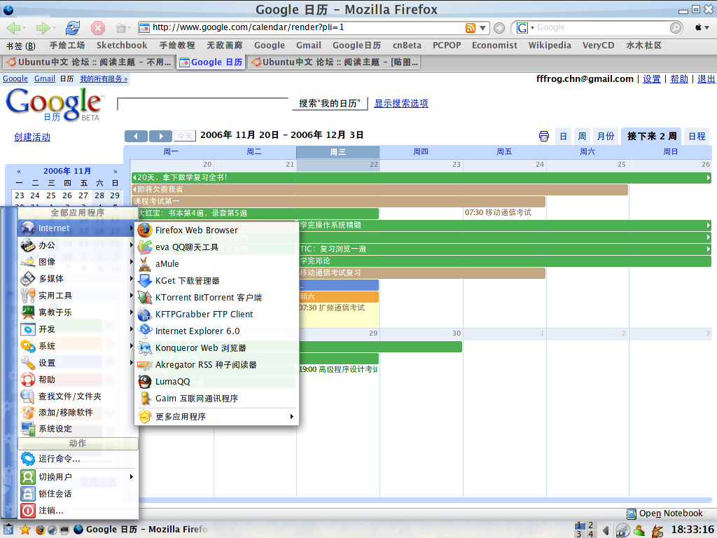Screen dimensions: 717x538
Task: Launch Akregator RSS feed reader
Action: (216, 364)
